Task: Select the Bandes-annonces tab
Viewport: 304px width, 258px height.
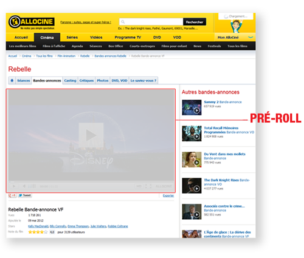Action: tap(47, 81)
